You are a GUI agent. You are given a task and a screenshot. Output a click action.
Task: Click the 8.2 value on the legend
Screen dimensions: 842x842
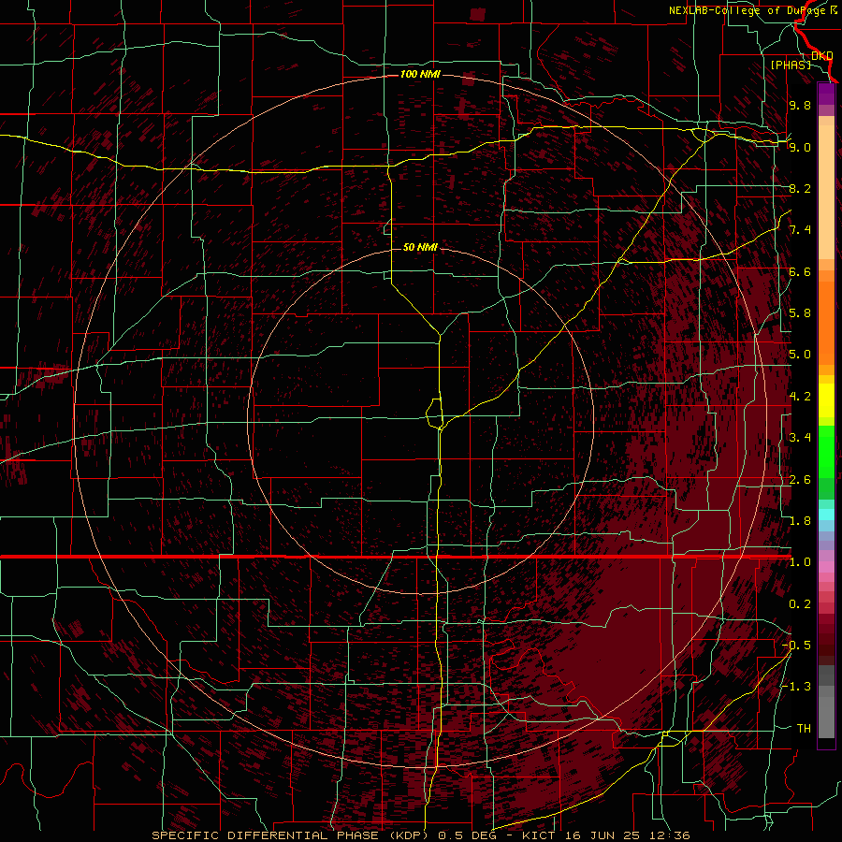pyautogui.click(x=800, y=188)
